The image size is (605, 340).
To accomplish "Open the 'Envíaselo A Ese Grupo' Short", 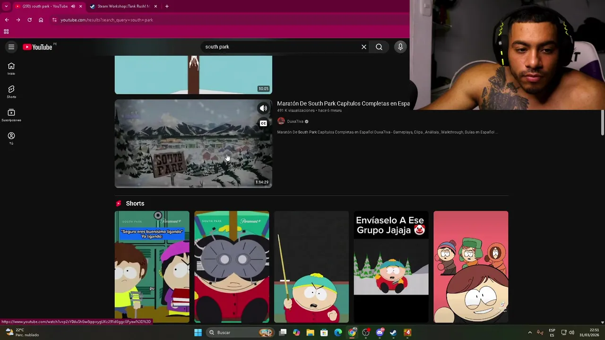I will pyautogui.click(x=391, y=267).
